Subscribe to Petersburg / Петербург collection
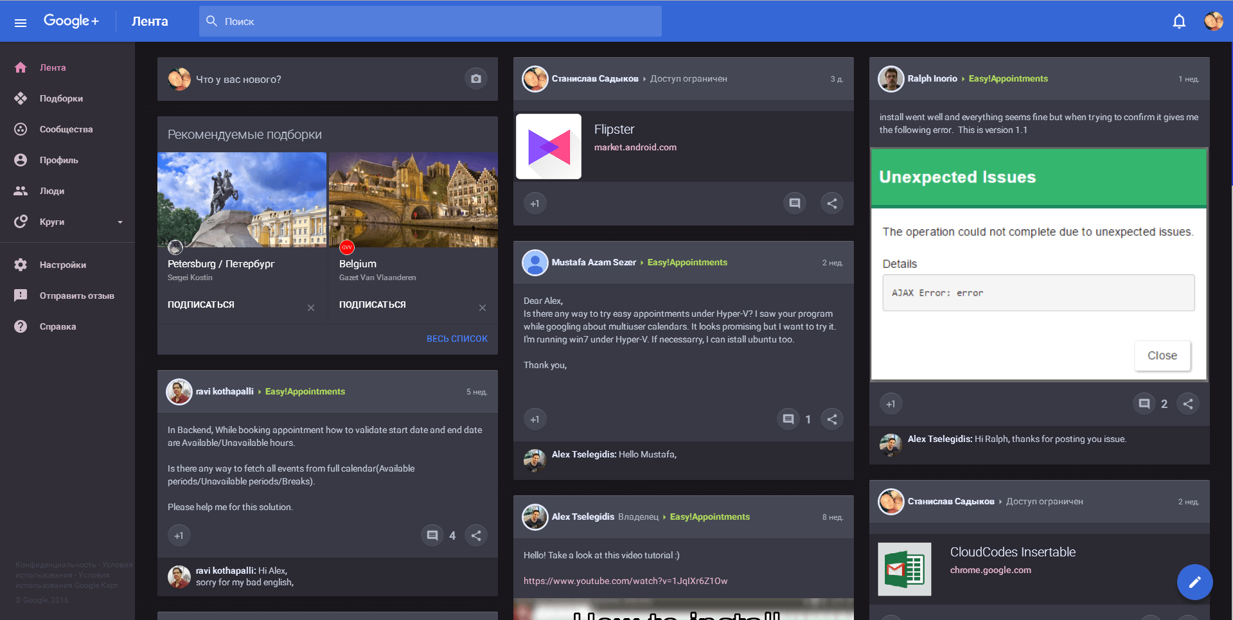 [201, 305]
